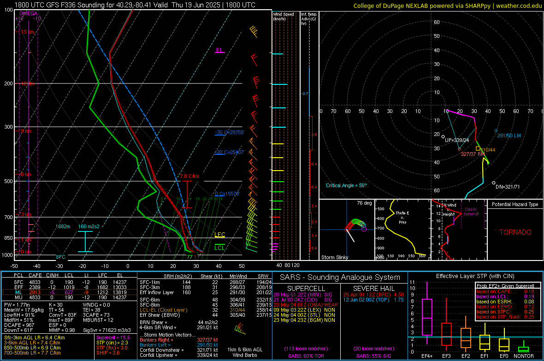544x361 pixels.
Task: Click the DCAPE = 967 value
Action: click(x=19, y=325)
